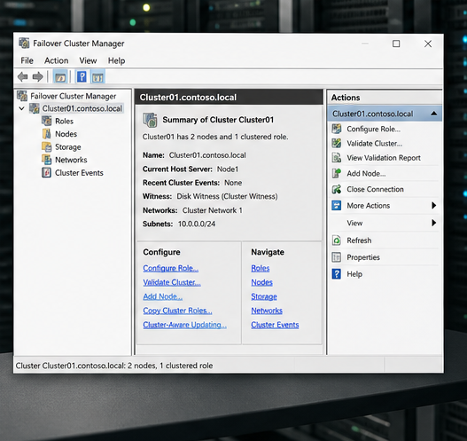Follow the Copy Cluster Roles link
This screenshot has height=441, width=467.
tap(177, 311)
